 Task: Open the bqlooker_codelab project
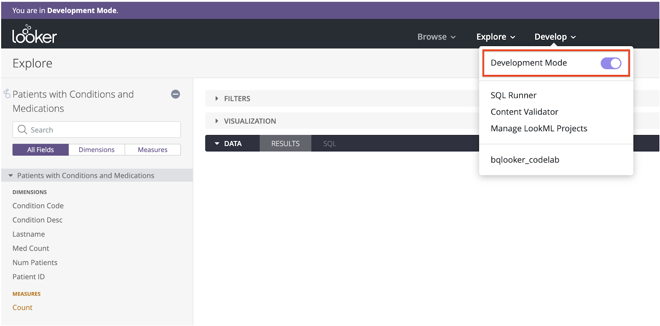tap(525, 160)
